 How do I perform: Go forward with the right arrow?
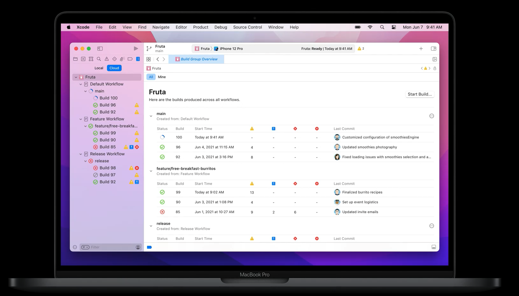[x=164, y=59]
